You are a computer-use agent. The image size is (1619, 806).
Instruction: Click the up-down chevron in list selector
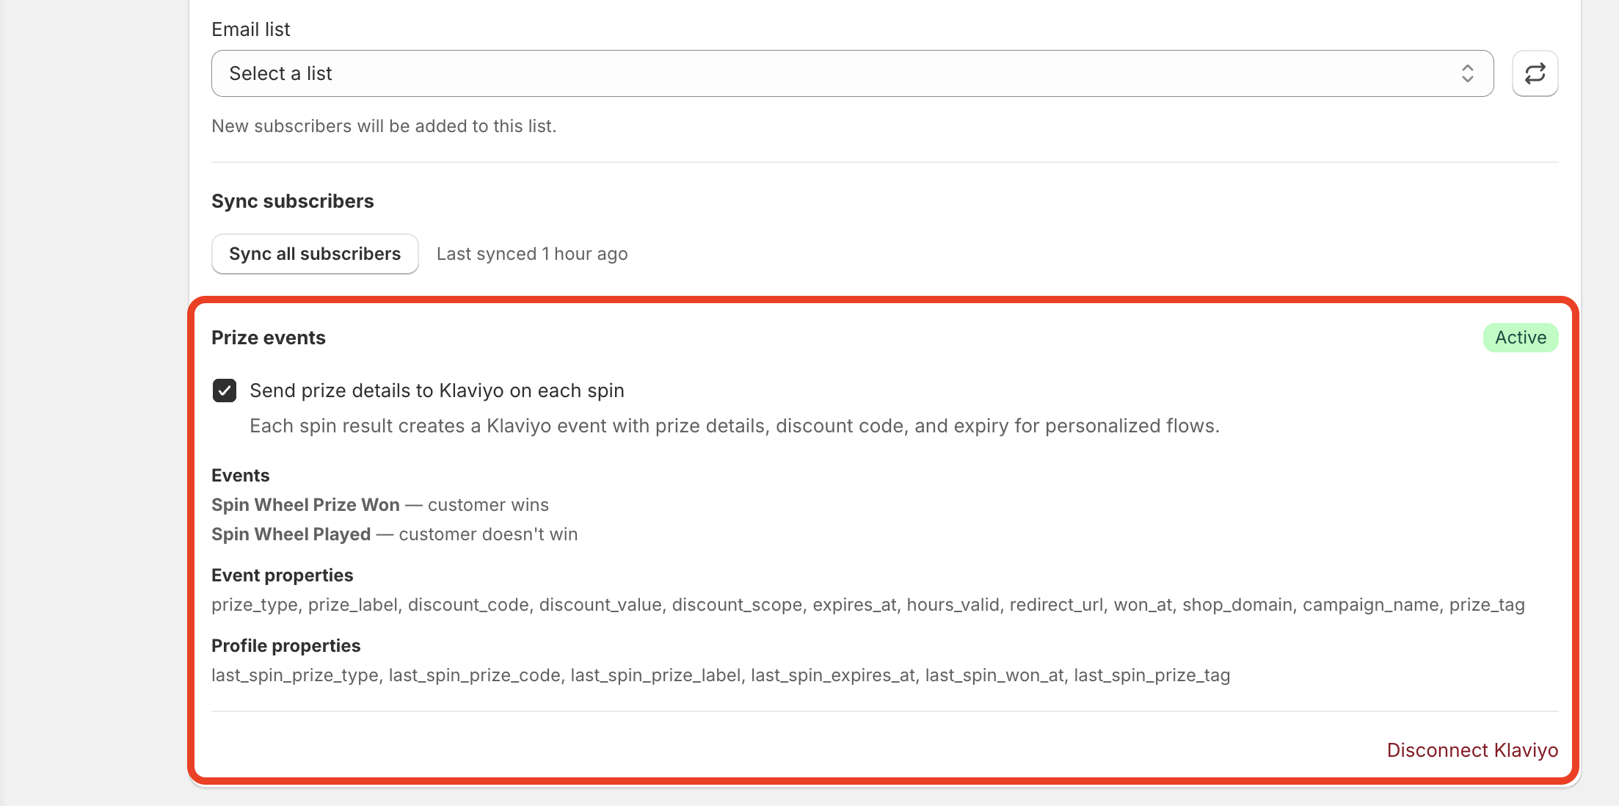[1467, 73]
